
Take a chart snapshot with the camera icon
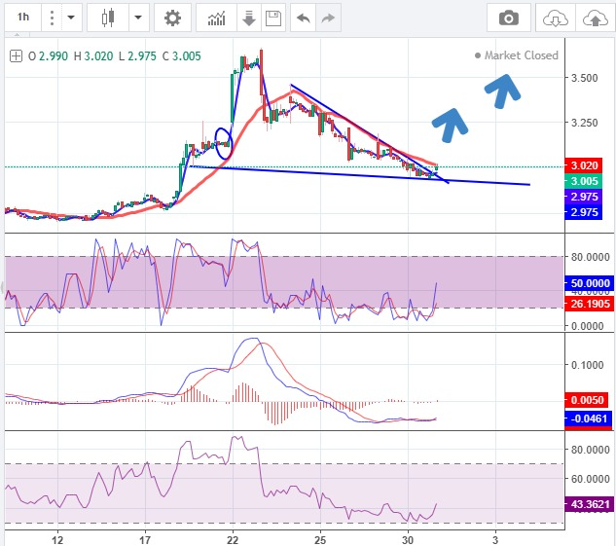pos(508,18)
